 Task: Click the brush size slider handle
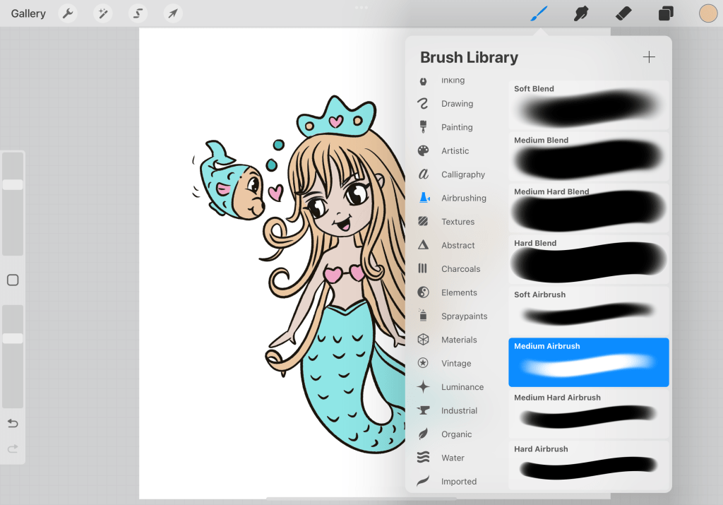(13, 184)
